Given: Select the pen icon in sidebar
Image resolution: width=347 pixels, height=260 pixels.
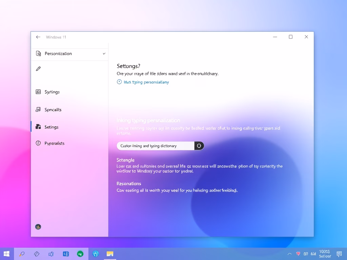Looking at the screenshot, I should point(38,69).
